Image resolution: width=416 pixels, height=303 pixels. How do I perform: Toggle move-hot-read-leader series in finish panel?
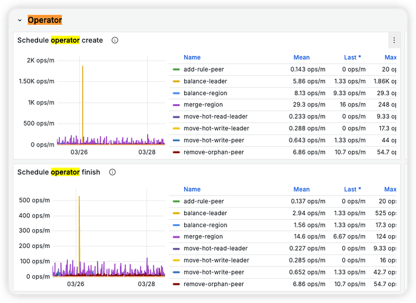(x=216, y=248)
